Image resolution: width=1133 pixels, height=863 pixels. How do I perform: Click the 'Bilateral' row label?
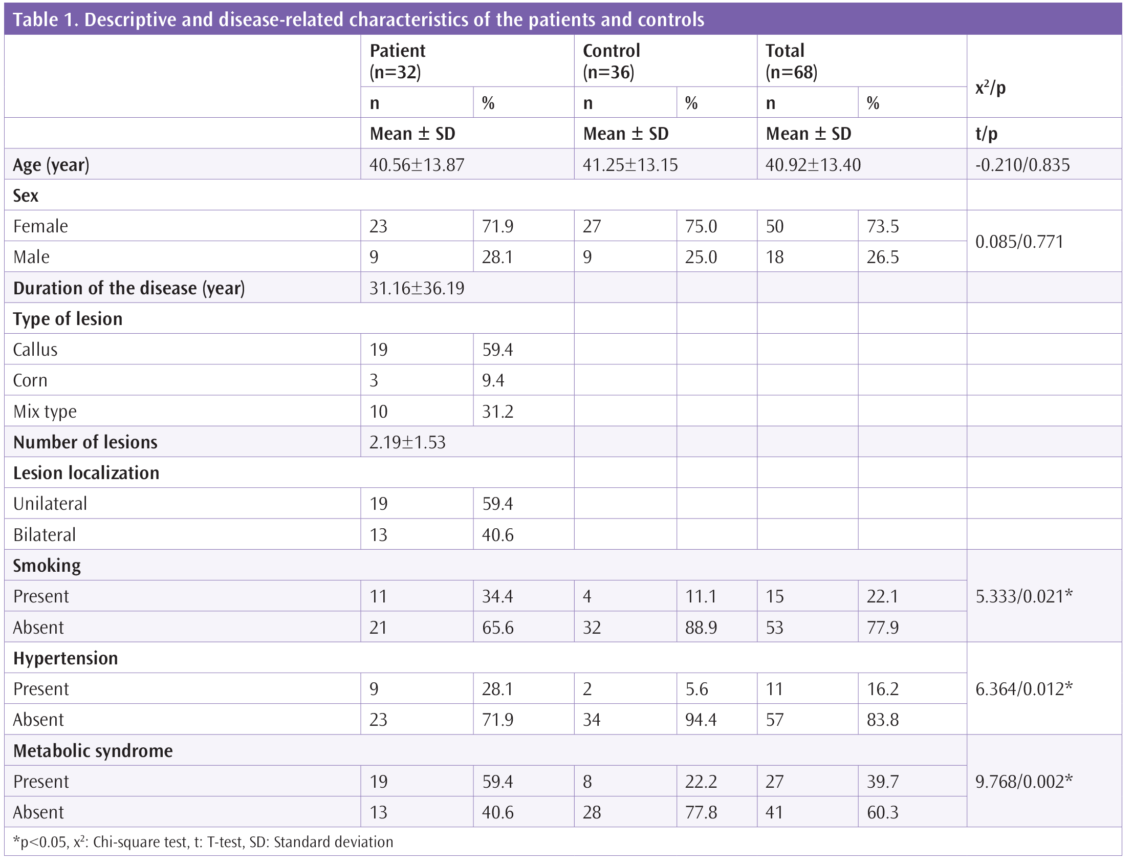(x=44, y=535)
